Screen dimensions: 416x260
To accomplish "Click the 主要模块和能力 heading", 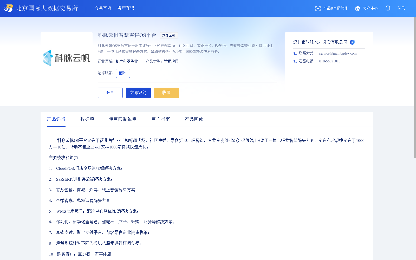I will [x=64, y=158].
